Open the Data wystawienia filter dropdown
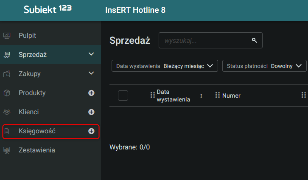 pos(165,66)
